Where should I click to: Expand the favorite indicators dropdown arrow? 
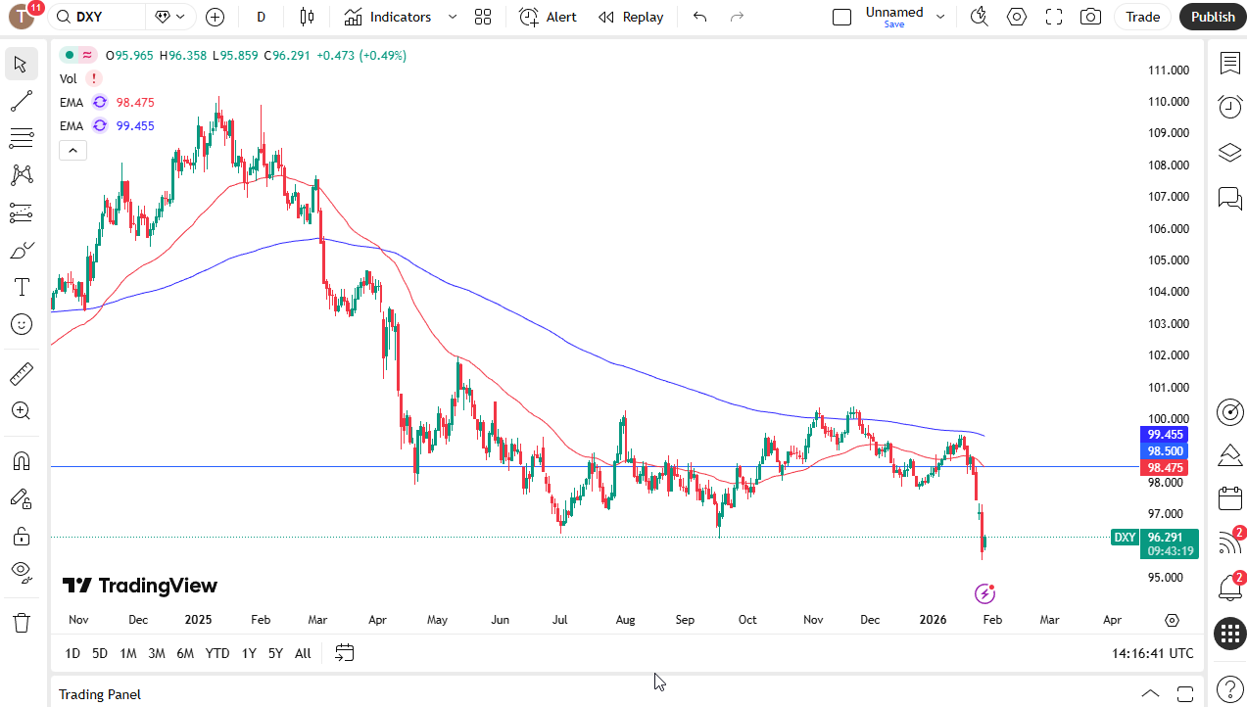(452, 17)
